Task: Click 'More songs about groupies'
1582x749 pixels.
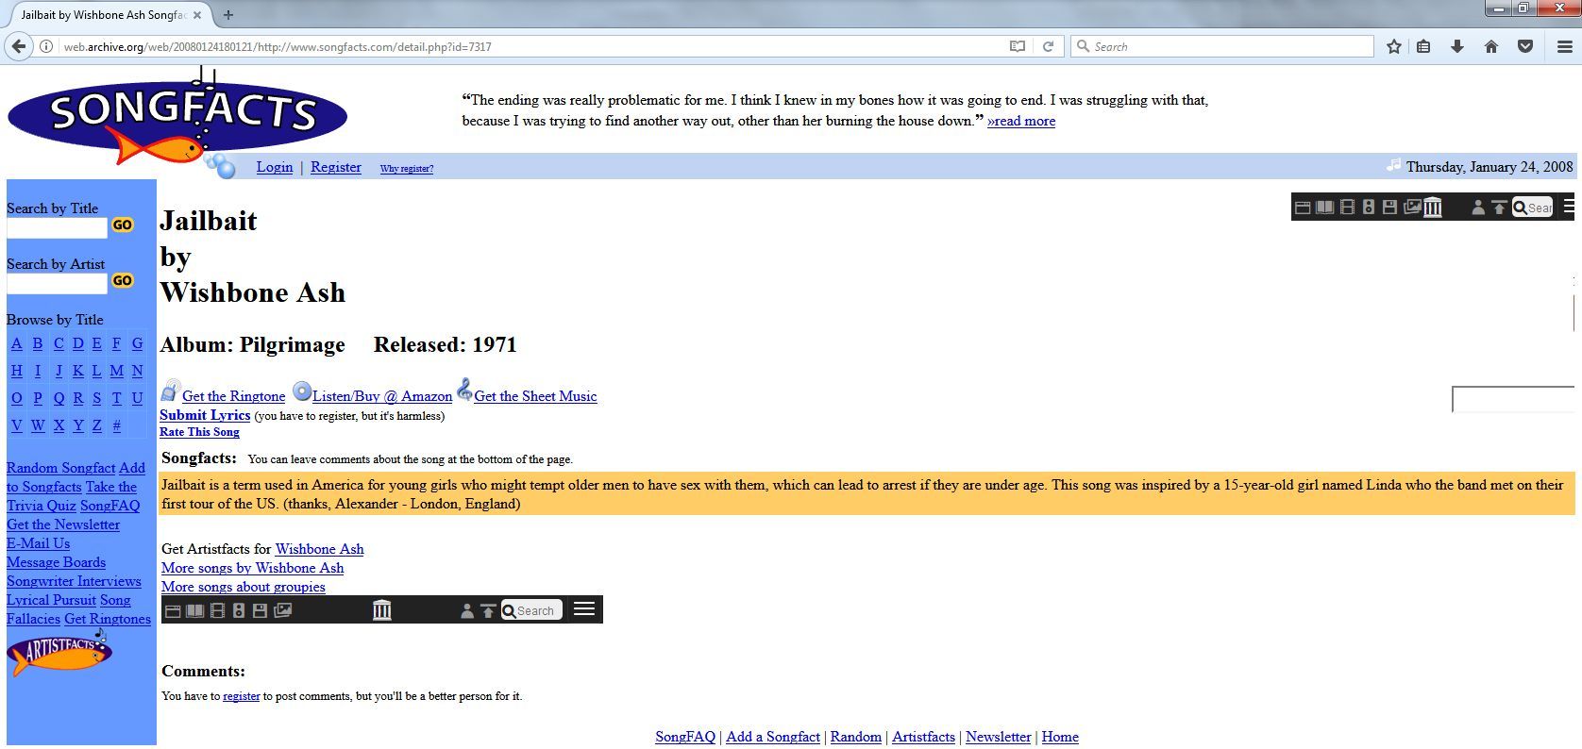Action: click(x=244, y=587)
